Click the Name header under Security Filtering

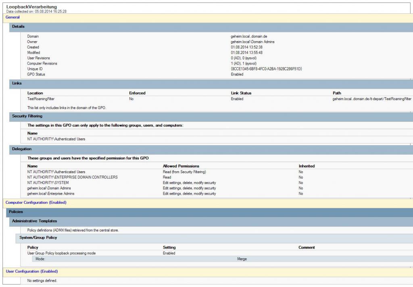pyautogui.click(x=32, y=134)
